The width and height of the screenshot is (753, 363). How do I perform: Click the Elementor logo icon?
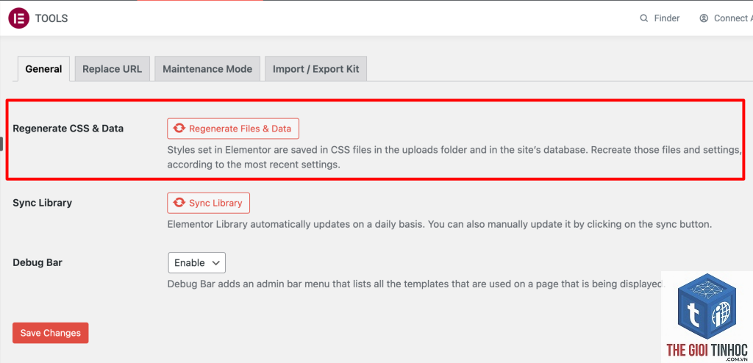[18, 18]
